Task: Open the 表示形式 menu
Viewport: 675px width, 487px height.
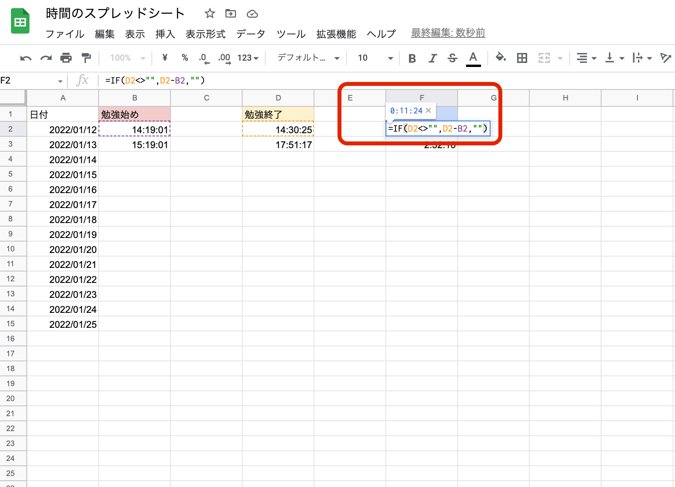Action: point(206,34)
